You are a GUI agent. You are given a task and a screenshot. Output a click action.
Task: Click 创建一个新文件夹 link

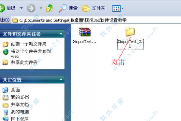[x=29, y=44]
